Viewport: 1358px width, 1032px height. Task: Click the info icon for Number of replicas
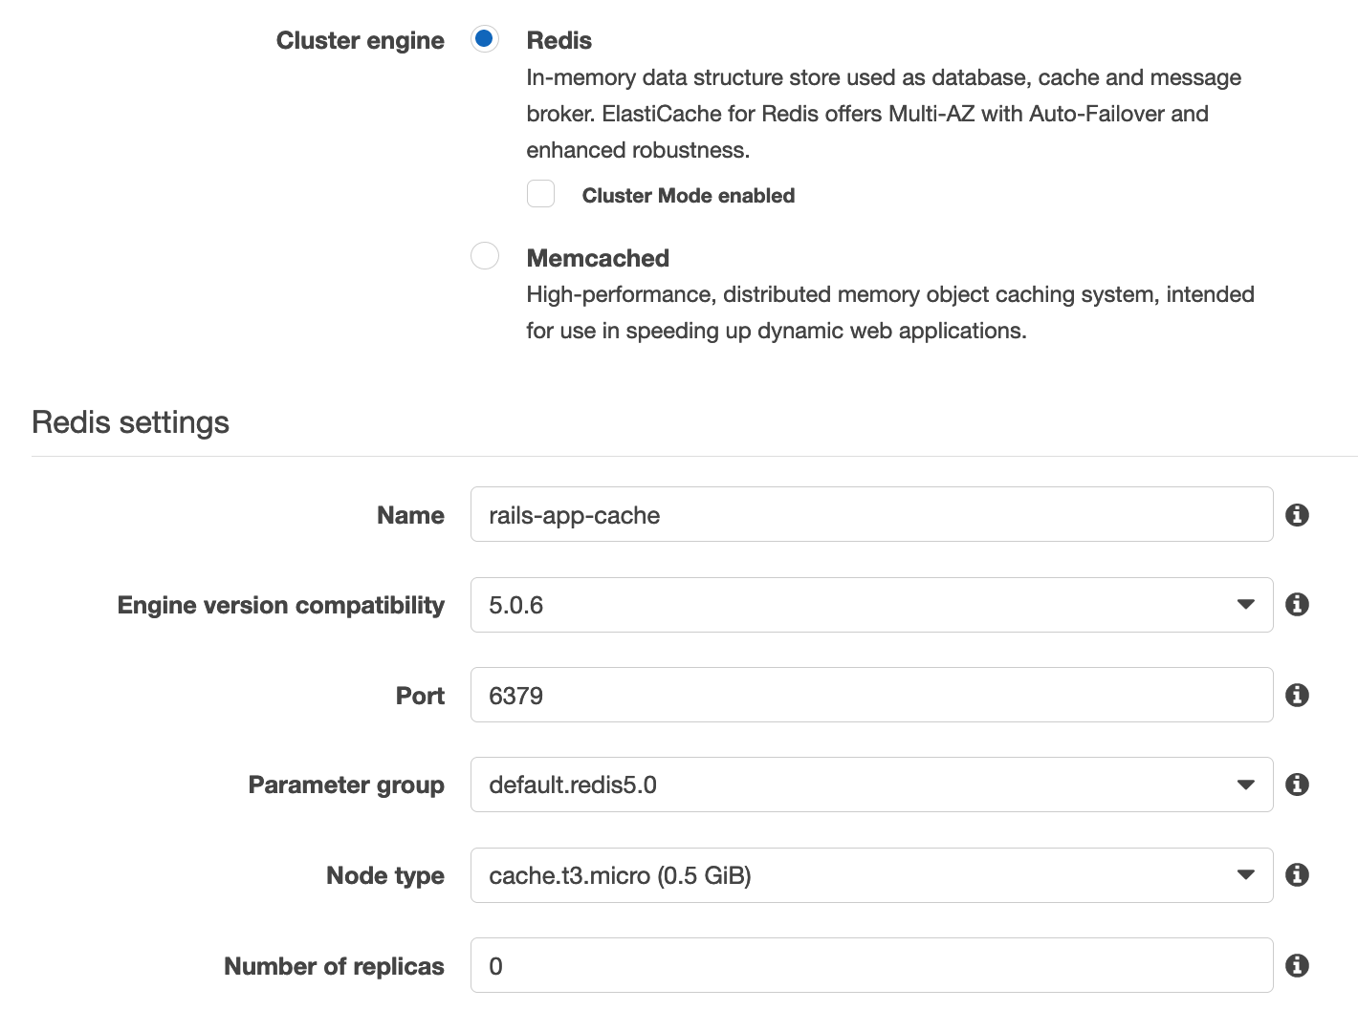[1297, 965]
